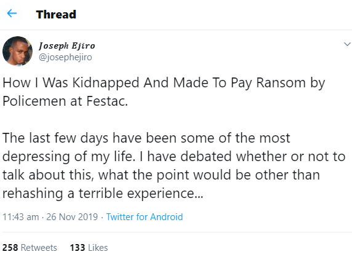Image resolution: width=352 pixels, height=257 pixels.
Task: Click the 'talk about this' text line
Action: [x=161, y=175]
